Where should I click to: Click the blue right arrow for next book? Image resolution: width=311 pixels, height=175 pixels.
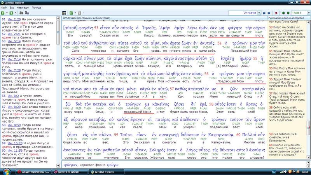pyautogui.click(x=270, y=13)
